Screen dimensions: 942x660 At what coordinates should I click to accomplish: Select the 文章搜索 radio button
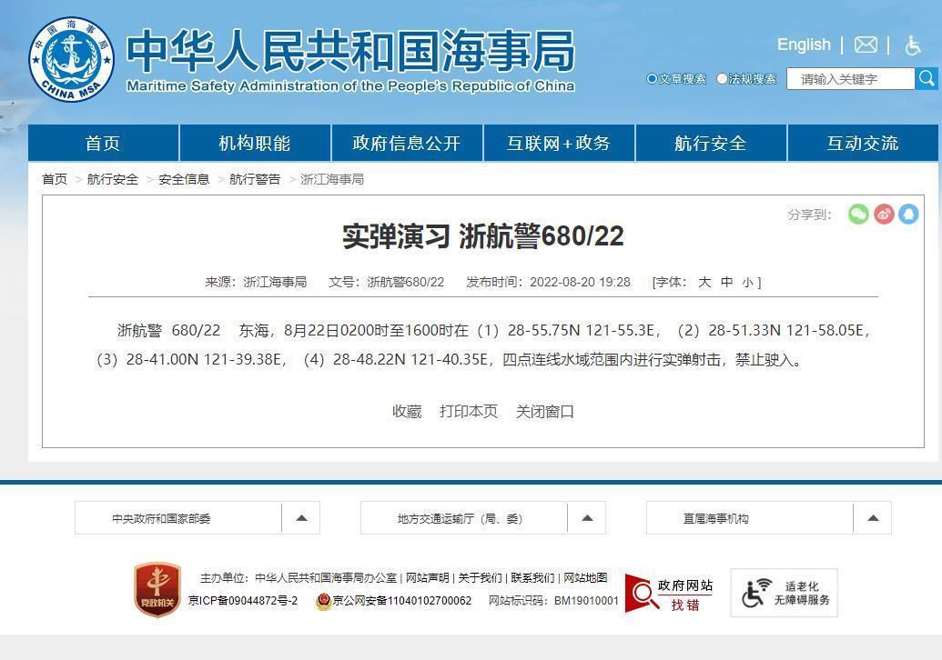coord(652,79)
